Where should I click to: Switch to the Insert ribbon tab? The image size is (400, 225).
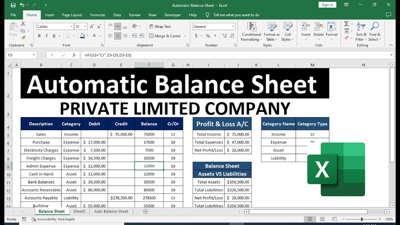pyautogui.click(x=49, y=15)
